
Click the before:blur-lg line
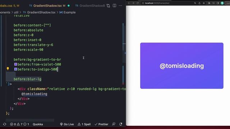[28, 79]
